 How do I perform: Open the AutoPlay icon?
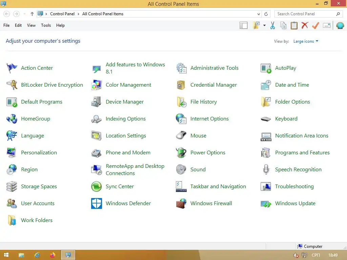point(266,68)
